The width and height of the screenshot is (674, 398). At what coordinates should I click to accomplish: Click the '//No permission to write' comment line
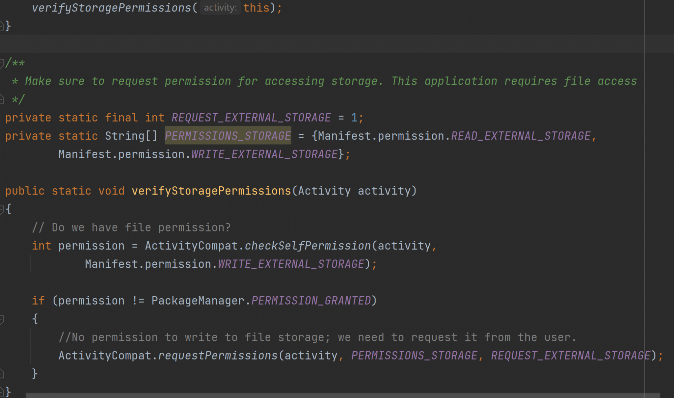317,337
